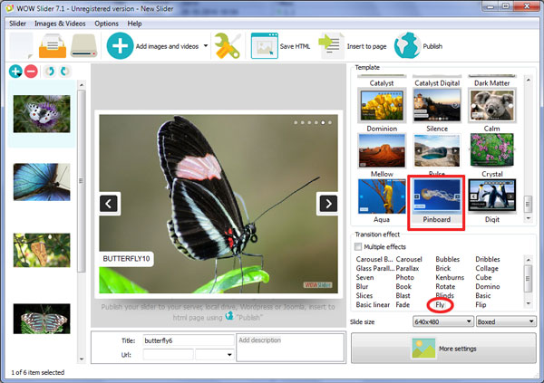The width and height of the screenshot is (544, 383).
Task: Select the Domino transition effect
Action: point(488,286)
